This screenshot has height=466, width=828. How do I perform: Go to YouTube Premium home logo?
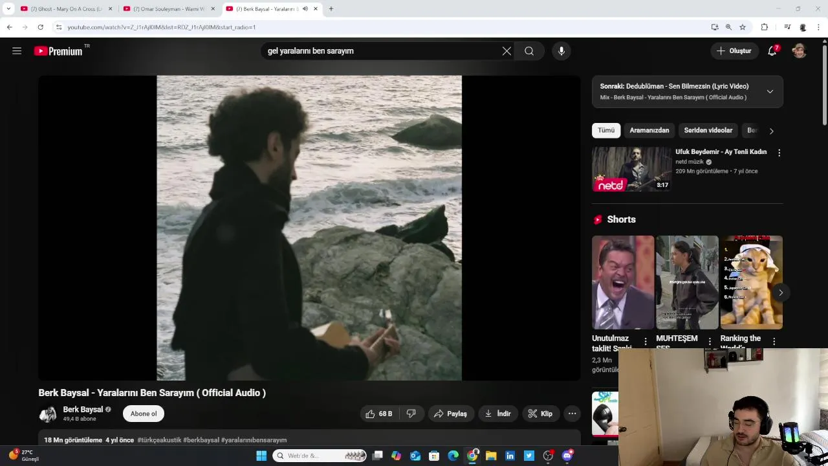point(58,51)
